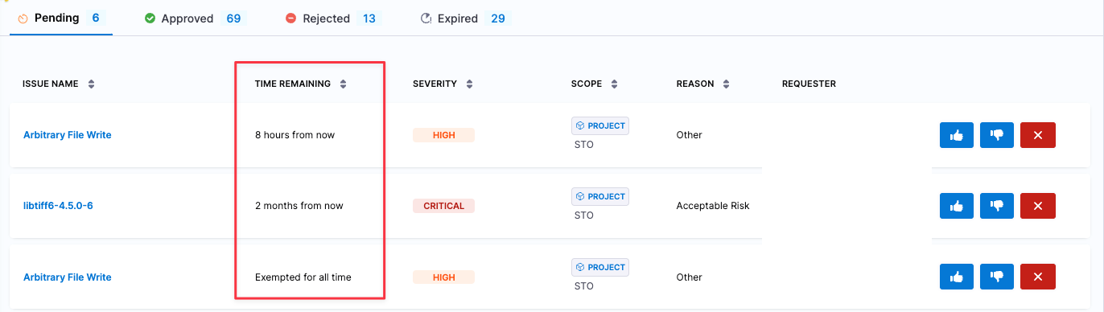Reject the libtiff6-4.5.0-6 exemption with thumbs down
This screenshot has width=1104, height=312.
click(997, 206)
